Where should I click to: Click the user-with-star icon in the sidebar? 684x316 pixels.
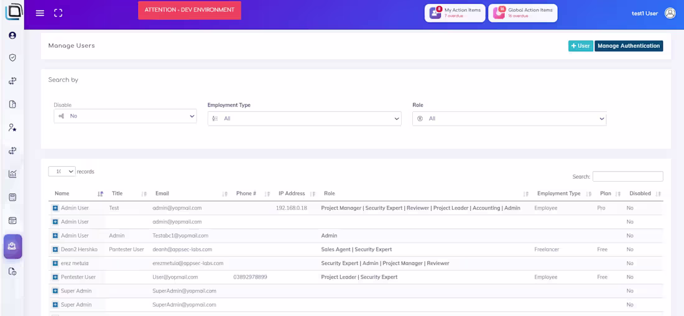(12, 128)
